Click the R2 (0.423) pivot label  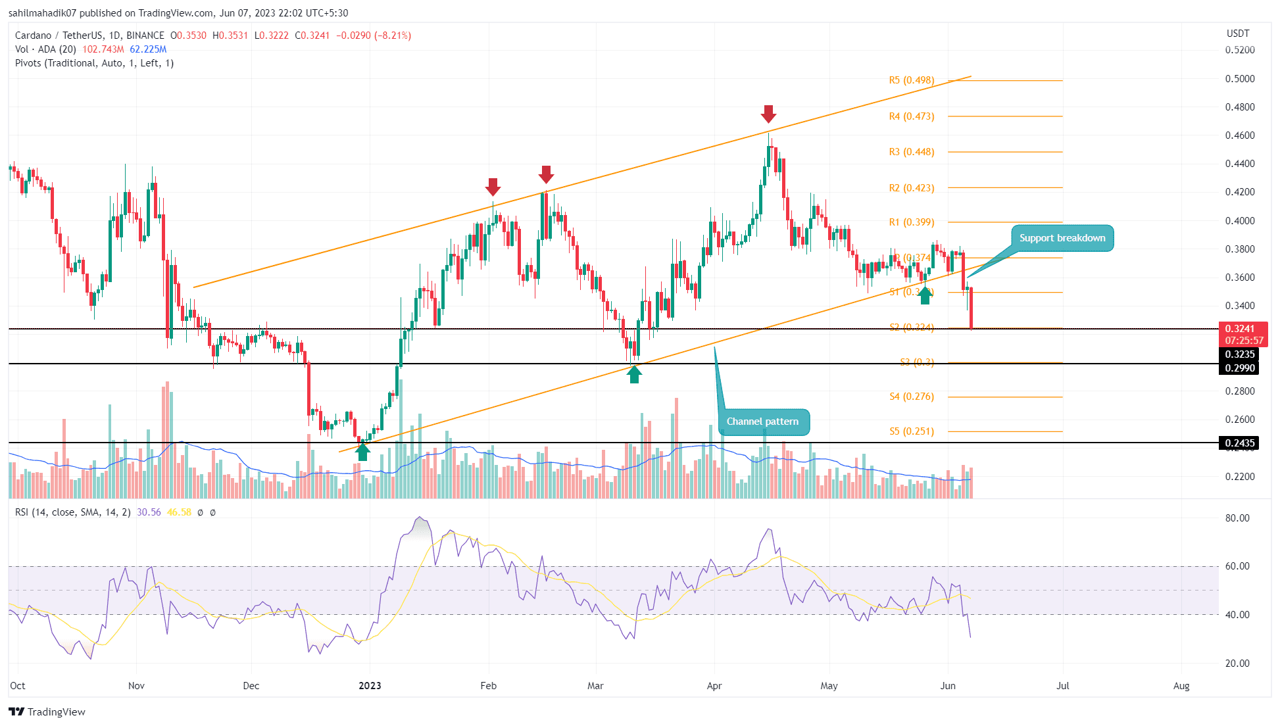912,188
